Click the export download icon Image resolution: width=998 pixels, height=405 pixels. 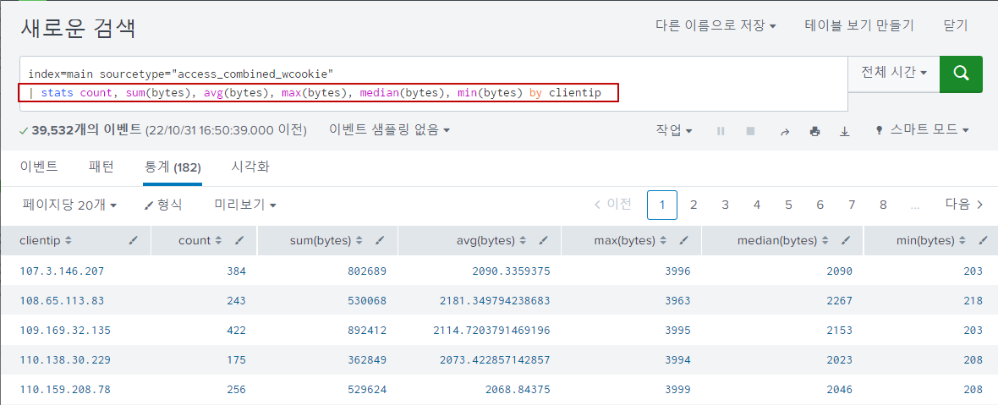pyautogui.click(x=845, y=131)
